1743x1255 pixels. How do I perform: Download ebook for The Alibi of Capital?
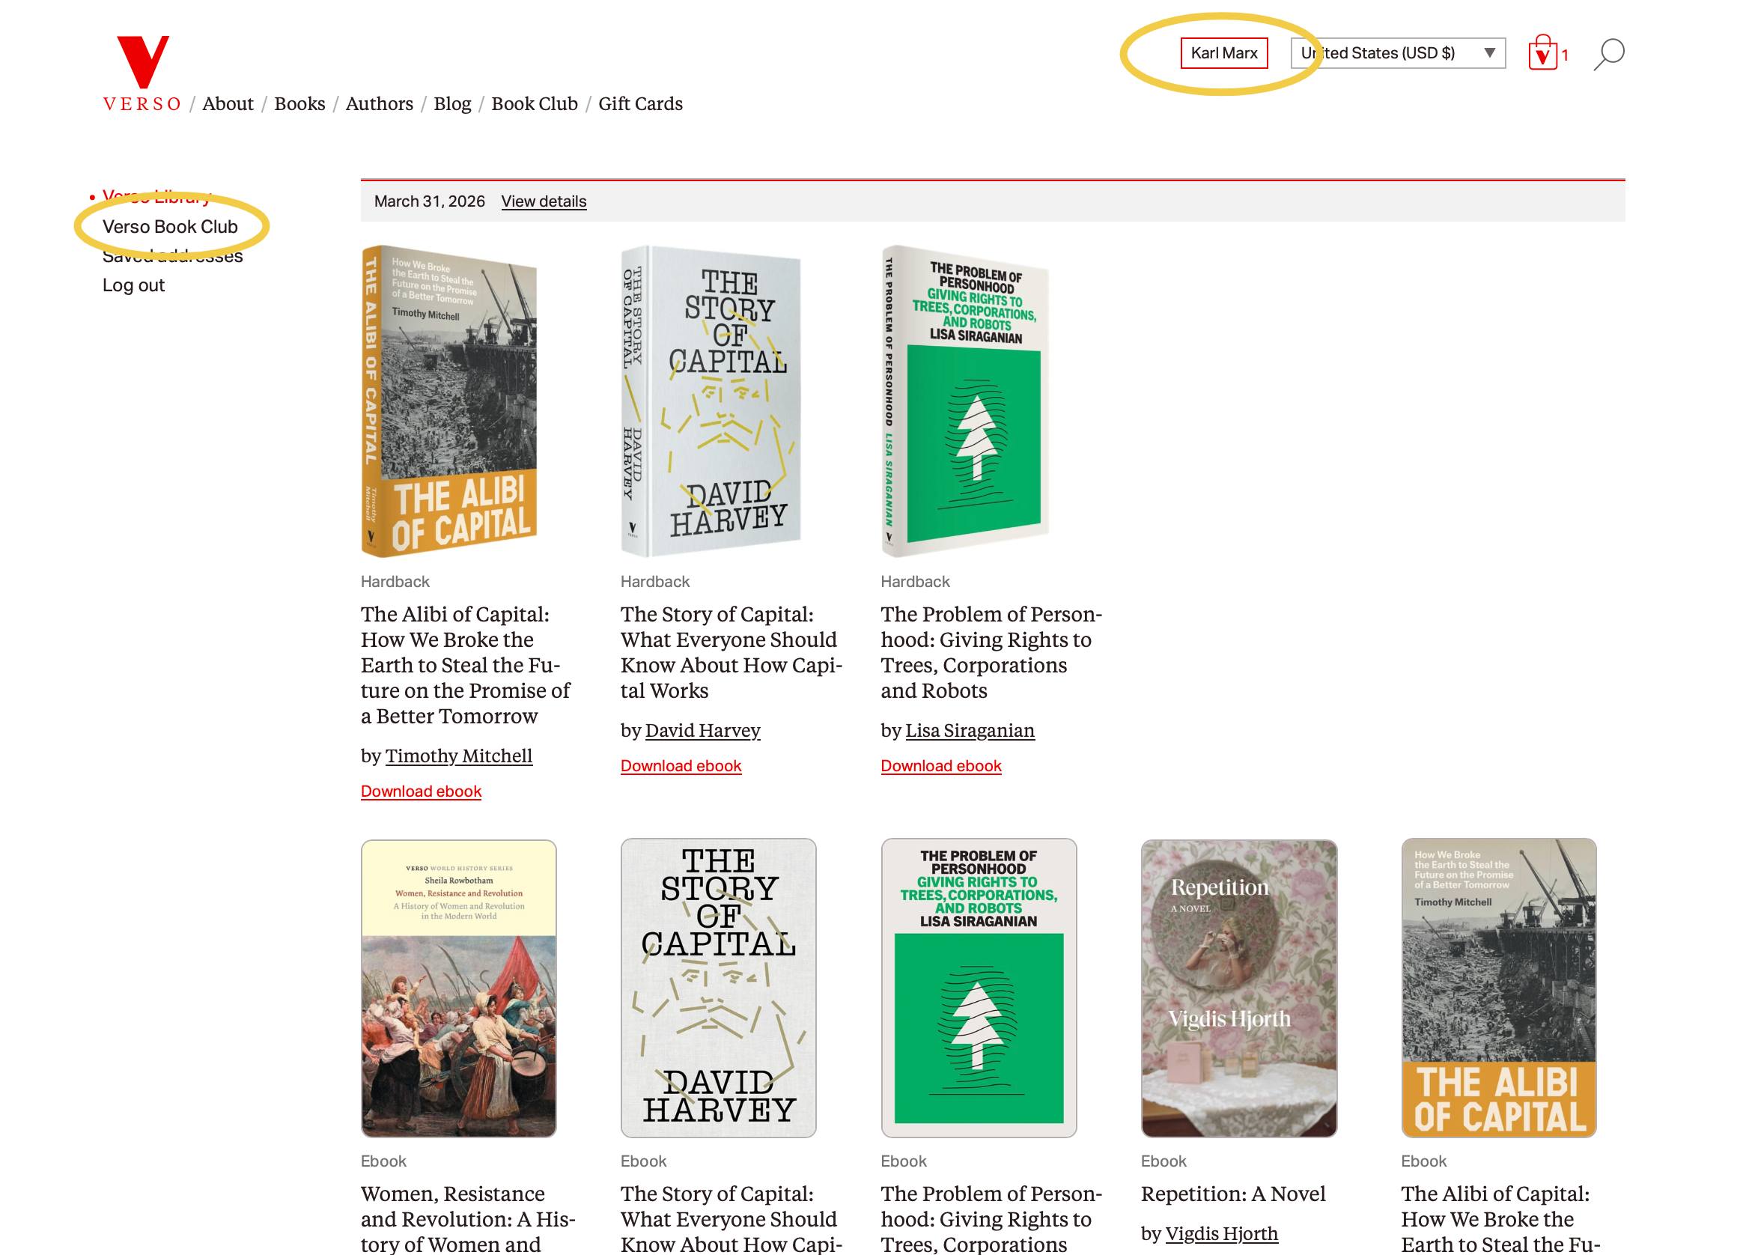point(421,791)
